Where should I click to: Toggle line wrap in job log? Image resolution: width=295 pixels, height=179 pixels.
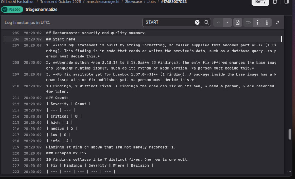click(248, 22)
